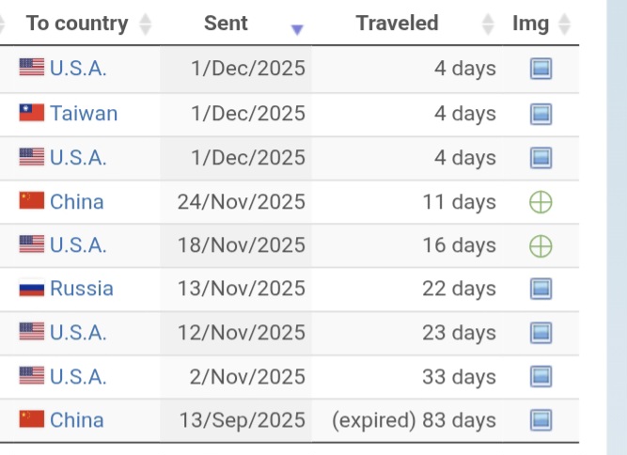Viewport: 627px width, 455px height.
Task: Click green upload icon for U.S.A. 18/Nov
Action: (x=541, y=245)
